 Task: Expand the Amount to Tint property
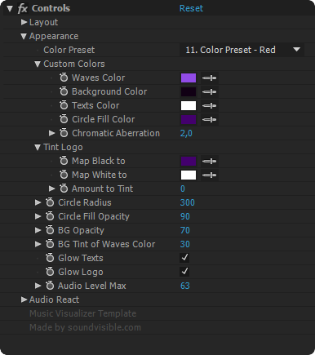[x=51, y=189]
